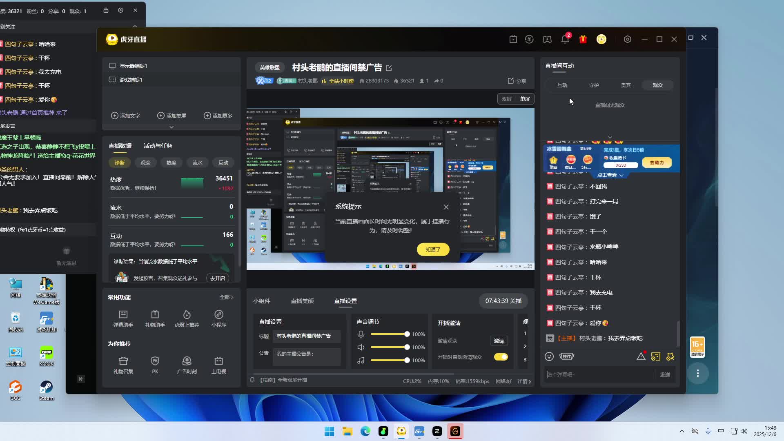Mute the microphone icon in 声音调节

pos(361,334)
